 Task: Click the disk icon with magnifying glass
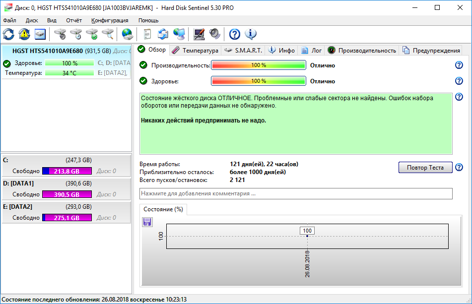pos(108,34)
